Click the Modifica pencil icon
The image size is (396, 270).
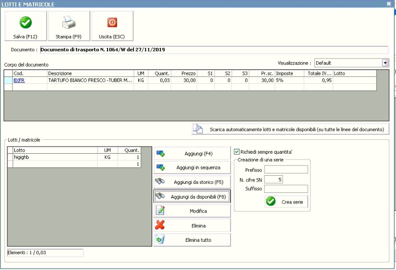pos(160,211)
